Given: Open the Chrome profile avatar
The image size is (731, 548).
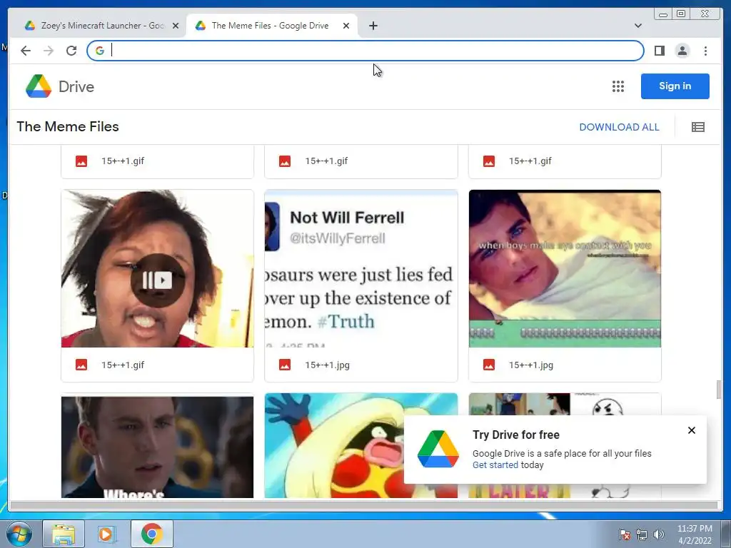Looking at the screenshot, I should (x=682, y=51).
